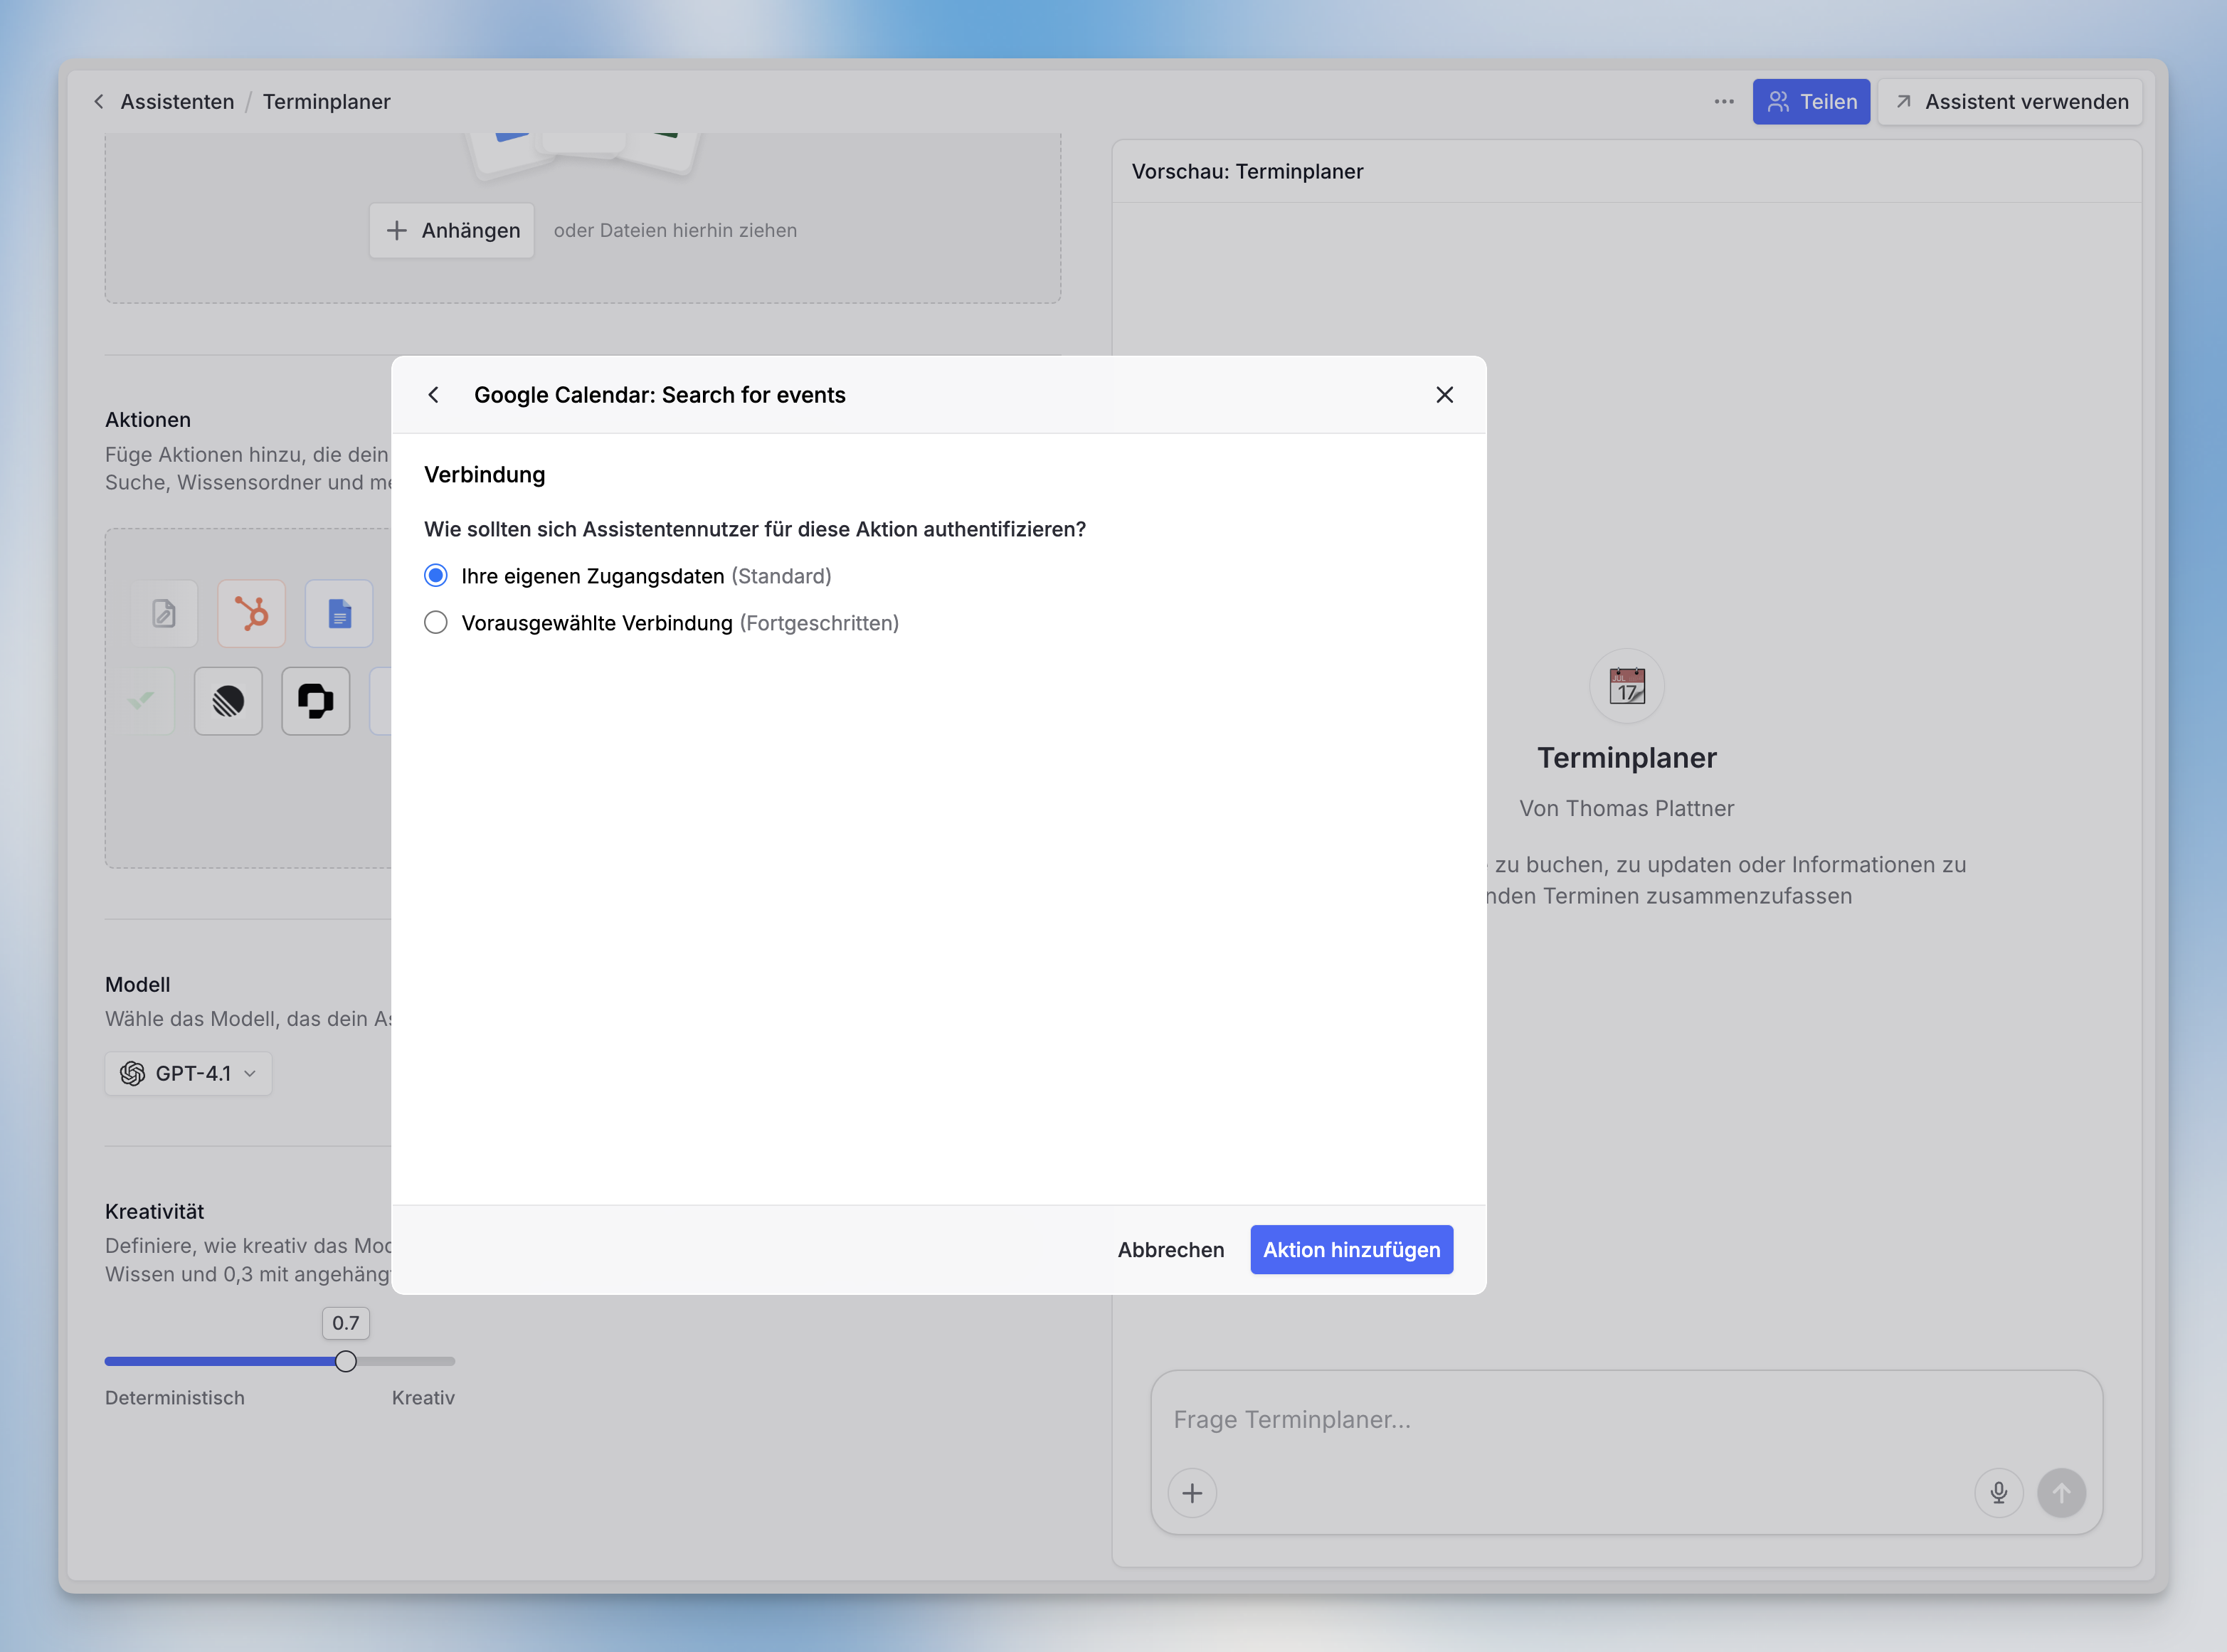Click the Linear action icon
Viewport: 2227px width, 1652px height.
tap(228, 701)
